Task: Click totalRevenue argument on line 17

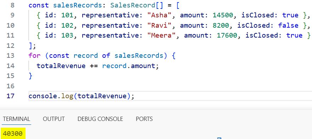Action: tap(102, 96)
